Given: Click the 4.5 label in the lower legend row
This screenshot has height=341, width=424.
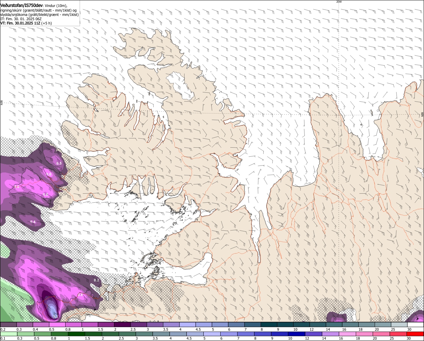Looking at the screenshot, I should click(x=189, y=339).
